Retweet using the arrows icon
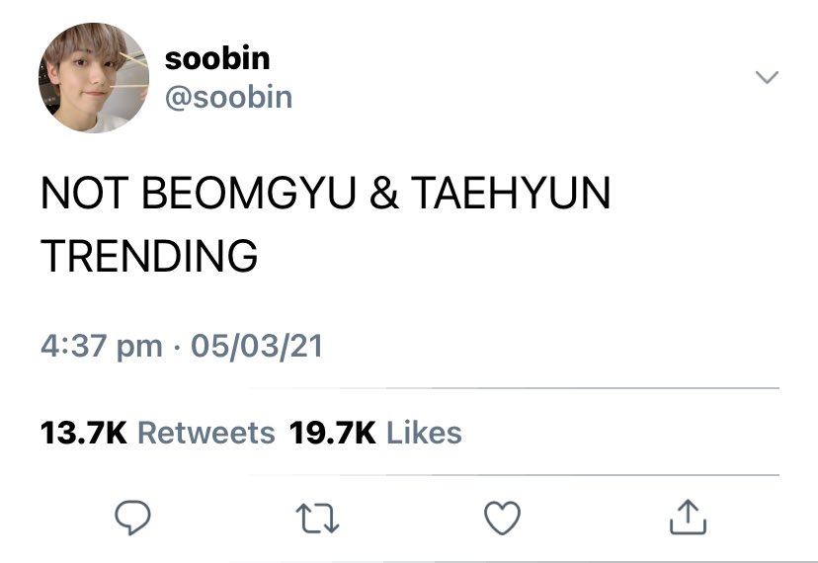The height and width of the screenshot is (563, 818). point(317,519)
